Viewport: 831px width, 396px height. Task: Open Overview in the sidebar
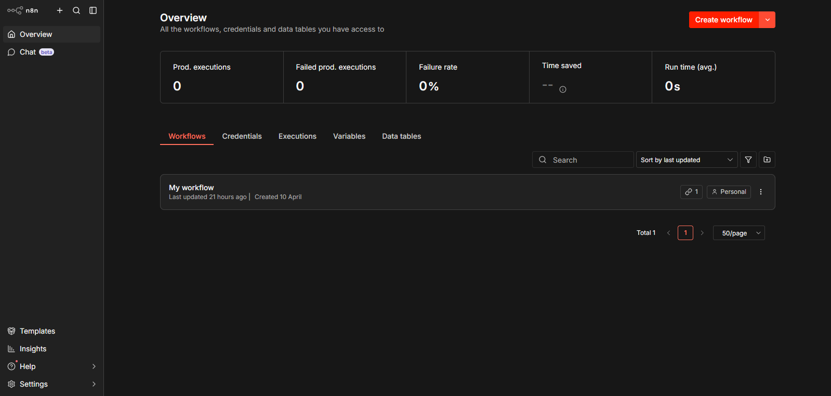pyautogui.click(x=51, y=34)
